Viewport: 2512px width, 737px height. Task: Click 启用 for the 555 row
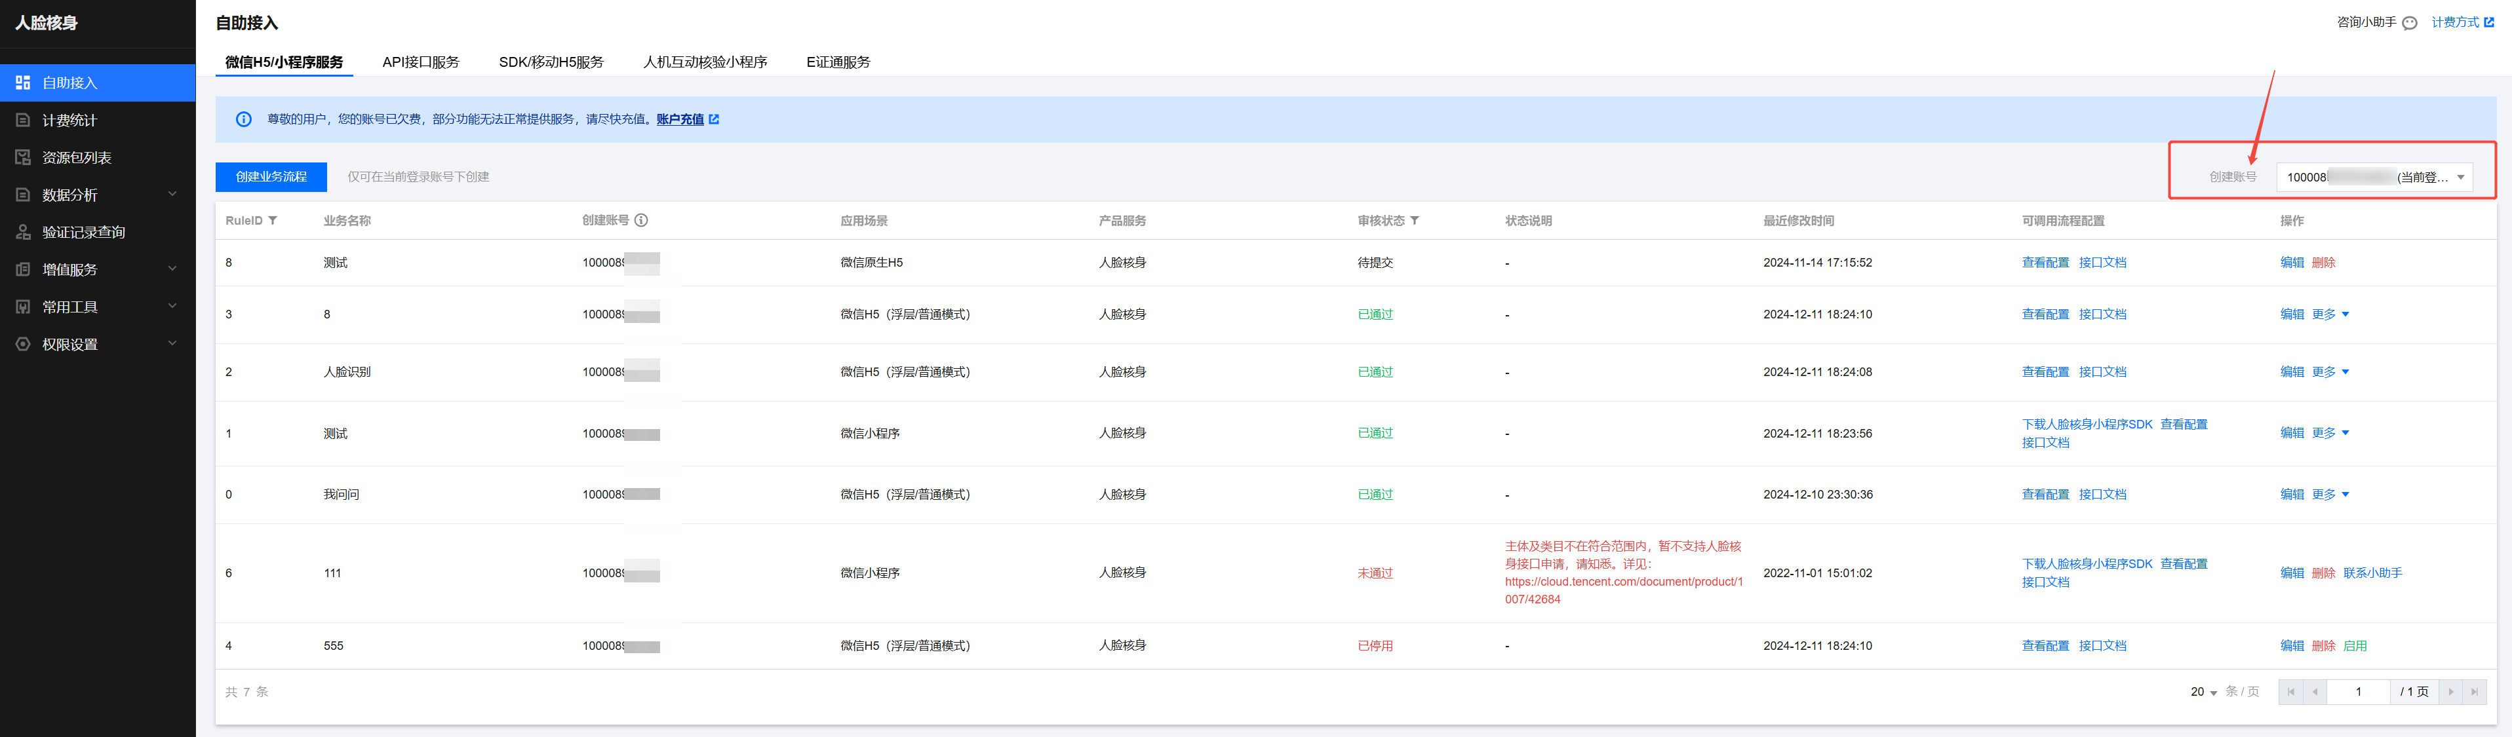click(2355, 647)
